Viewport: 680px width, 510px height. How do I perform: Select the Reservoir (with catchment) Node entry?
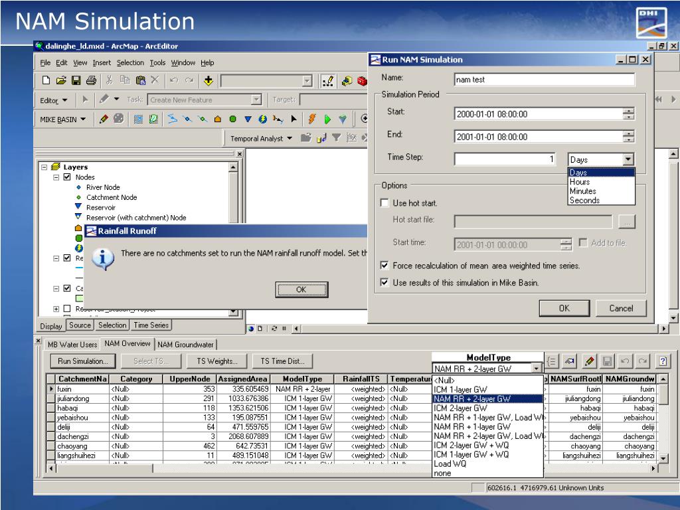pos(136,218)
